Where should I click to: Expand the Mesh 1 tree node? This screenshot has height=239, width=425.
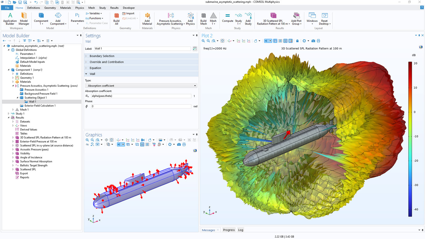point(13,110)
